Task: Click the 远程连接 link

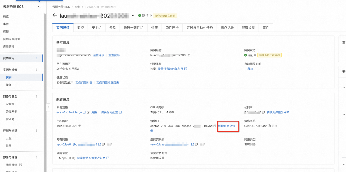Action: (x=99, y=55)
